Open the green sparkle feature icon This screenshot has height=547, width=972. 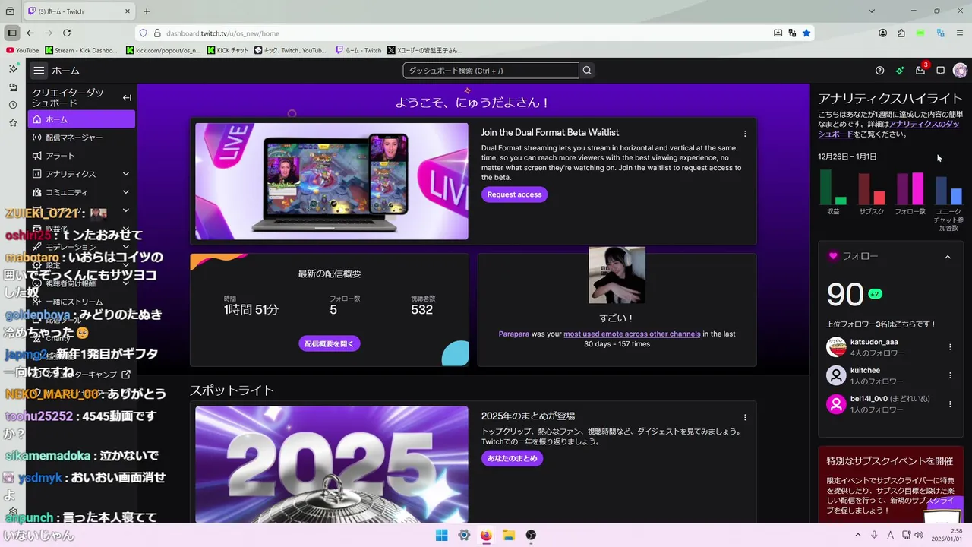[x=900, y=71]
